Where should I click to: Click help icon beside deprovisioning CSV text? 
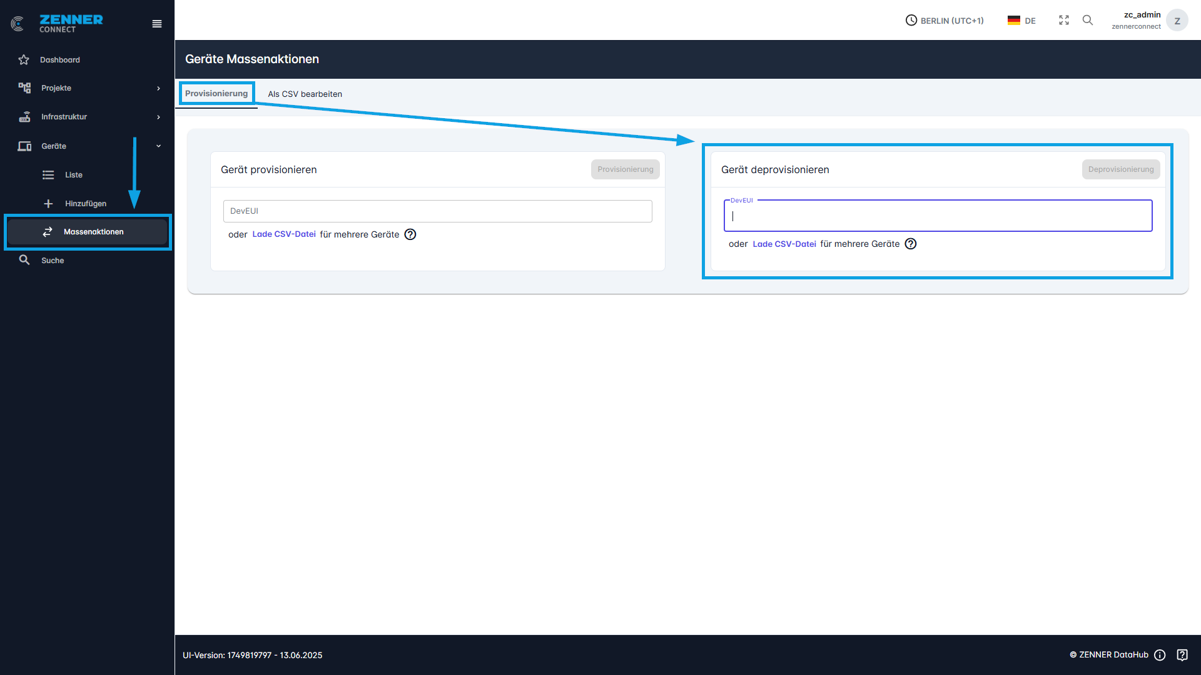point(911,244)
